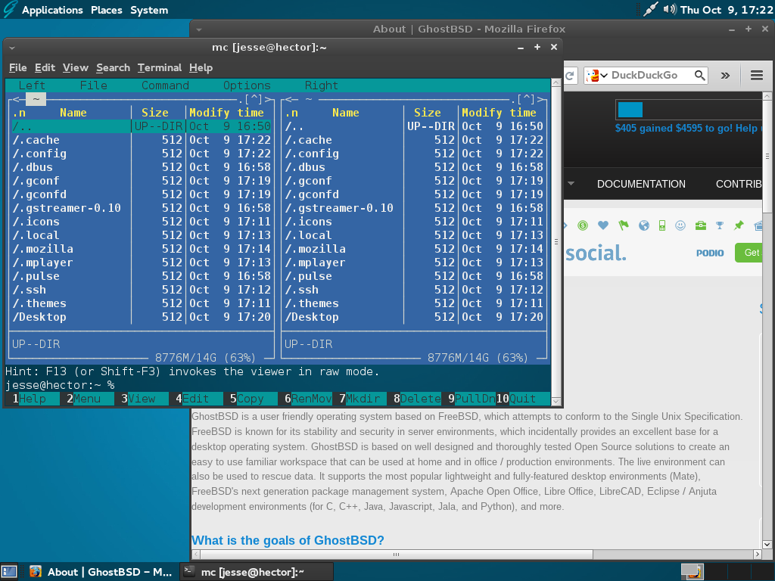The height and width of the screenshot is (581, 775).
Task: Open Firefox toolbar overflow chevron
Action: click(x=725, y=75)
